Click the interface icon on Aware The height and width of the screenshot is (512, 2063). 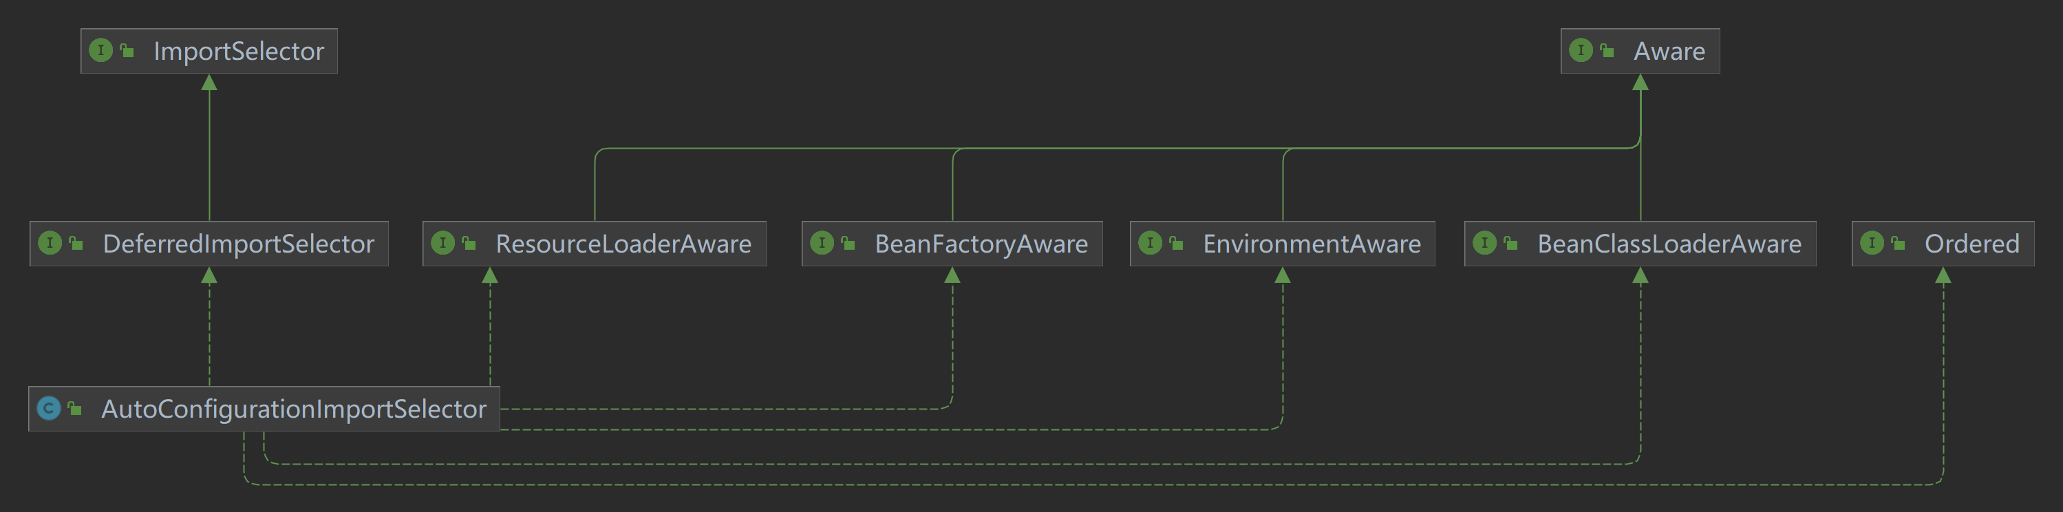[x=1581, y=50]
